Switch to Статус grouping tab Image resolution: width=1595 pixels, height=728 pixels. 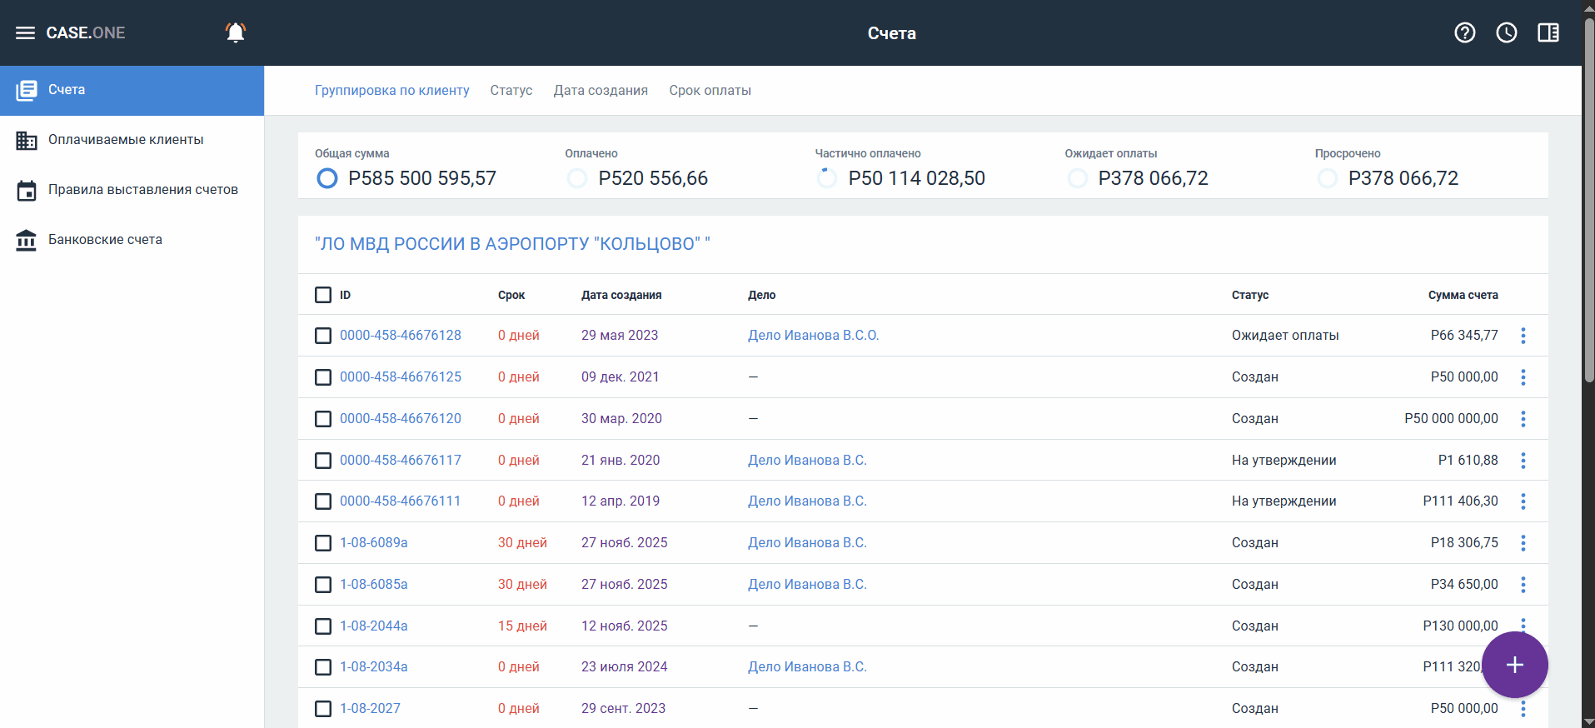[x=511, y=91]
